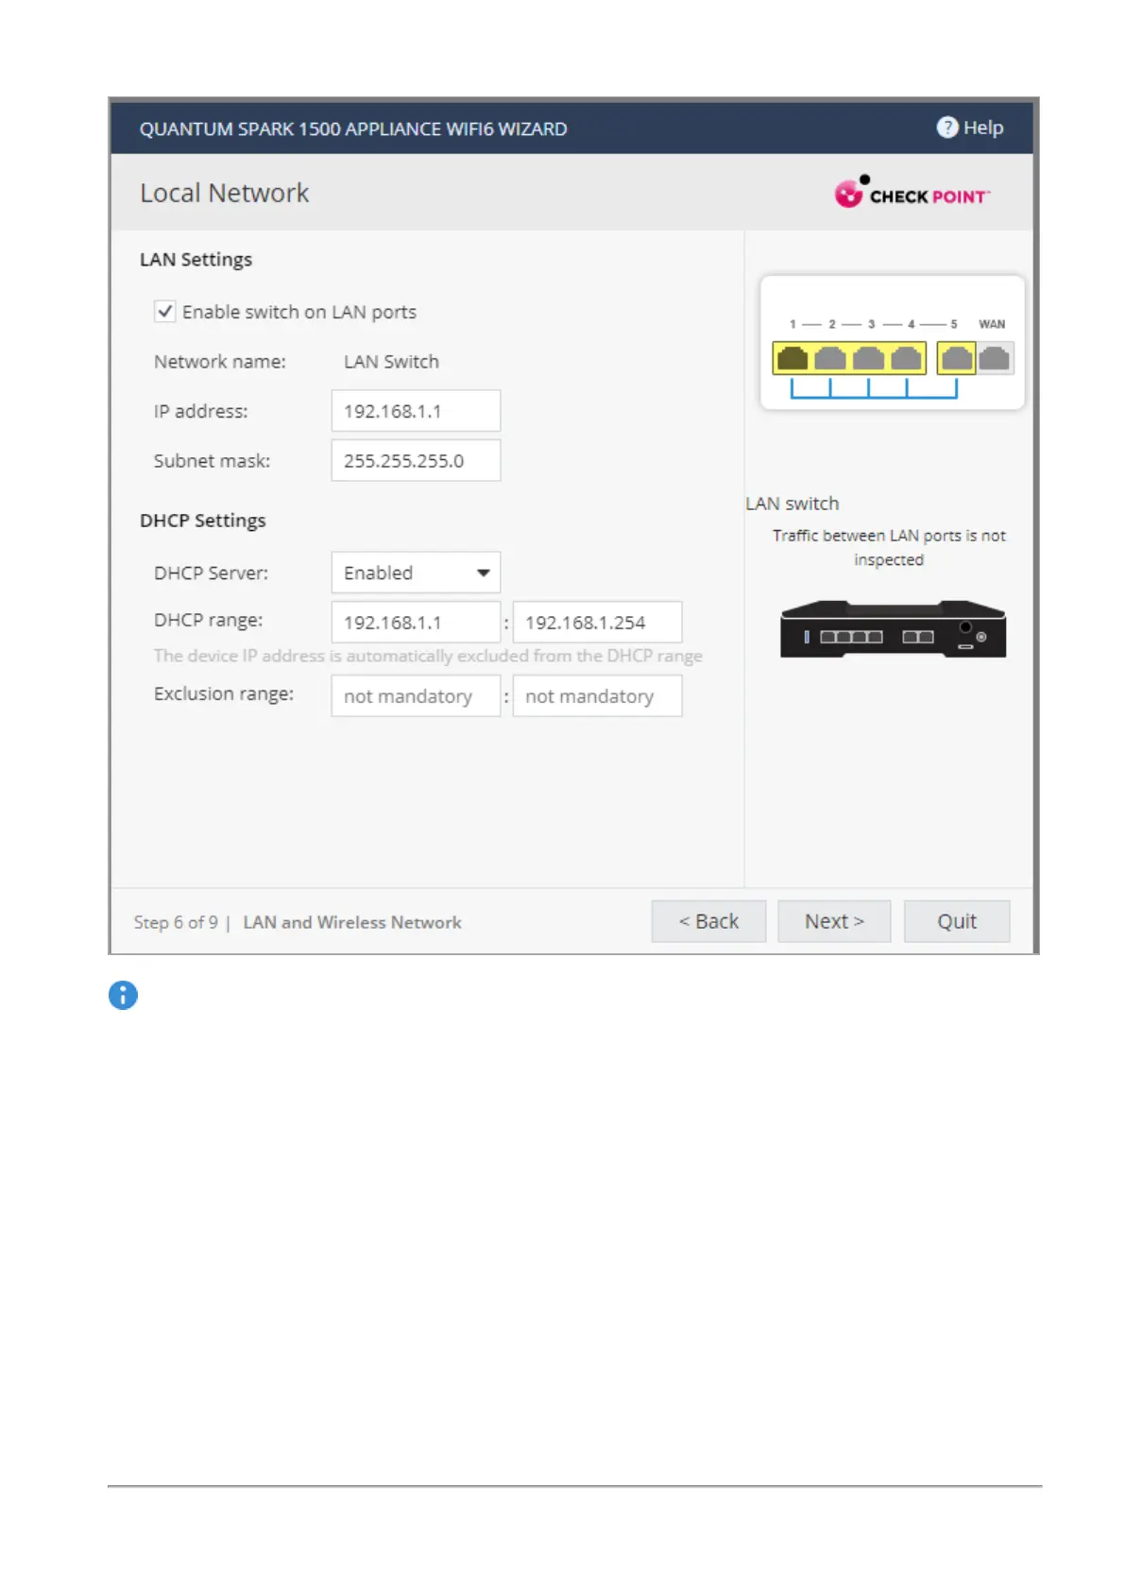
Task: Click the LAN Settings section label
Action: [x=196, y=260]
